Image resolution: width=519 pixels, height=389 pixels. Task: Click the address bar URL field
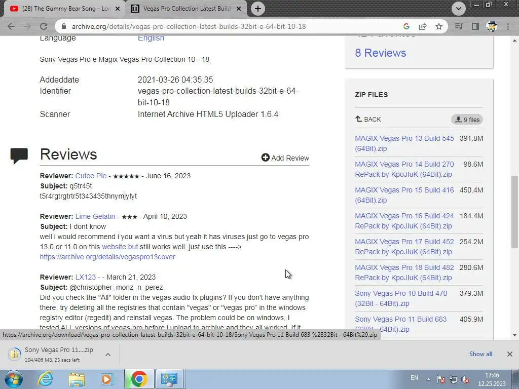189,26
